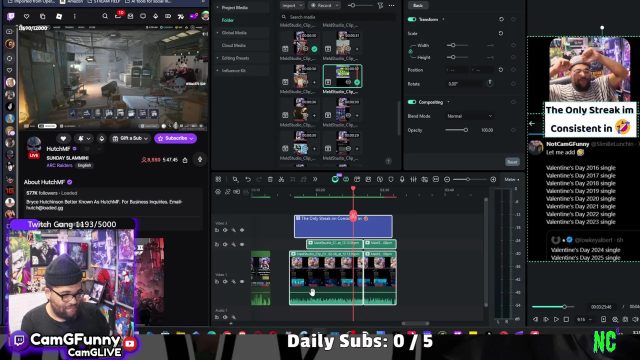Image resolution: width=640 pixels, height=360 pixels.
Task: Adjust the Opacity slider
Action: pyautogui.click(x=457, y=130)
